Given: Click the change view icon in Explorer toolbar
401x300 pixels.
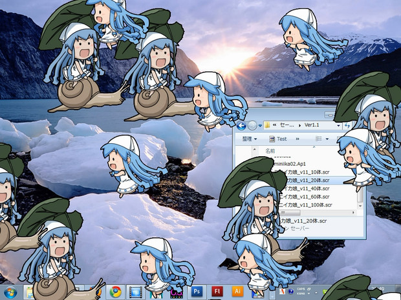Looking at the screenshot, I should (319, 139).
